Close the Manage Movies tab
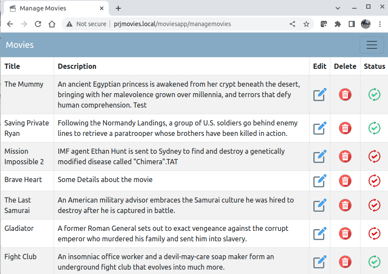The height and width of the screenshot is (274, 388). pos(101,8)
